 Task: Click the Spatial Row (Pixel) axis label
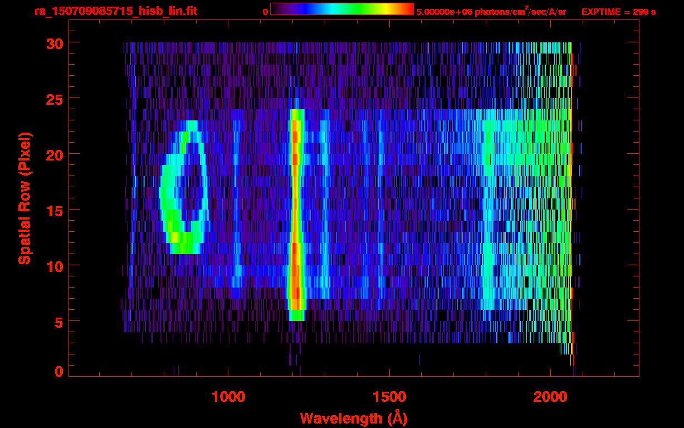25,198
